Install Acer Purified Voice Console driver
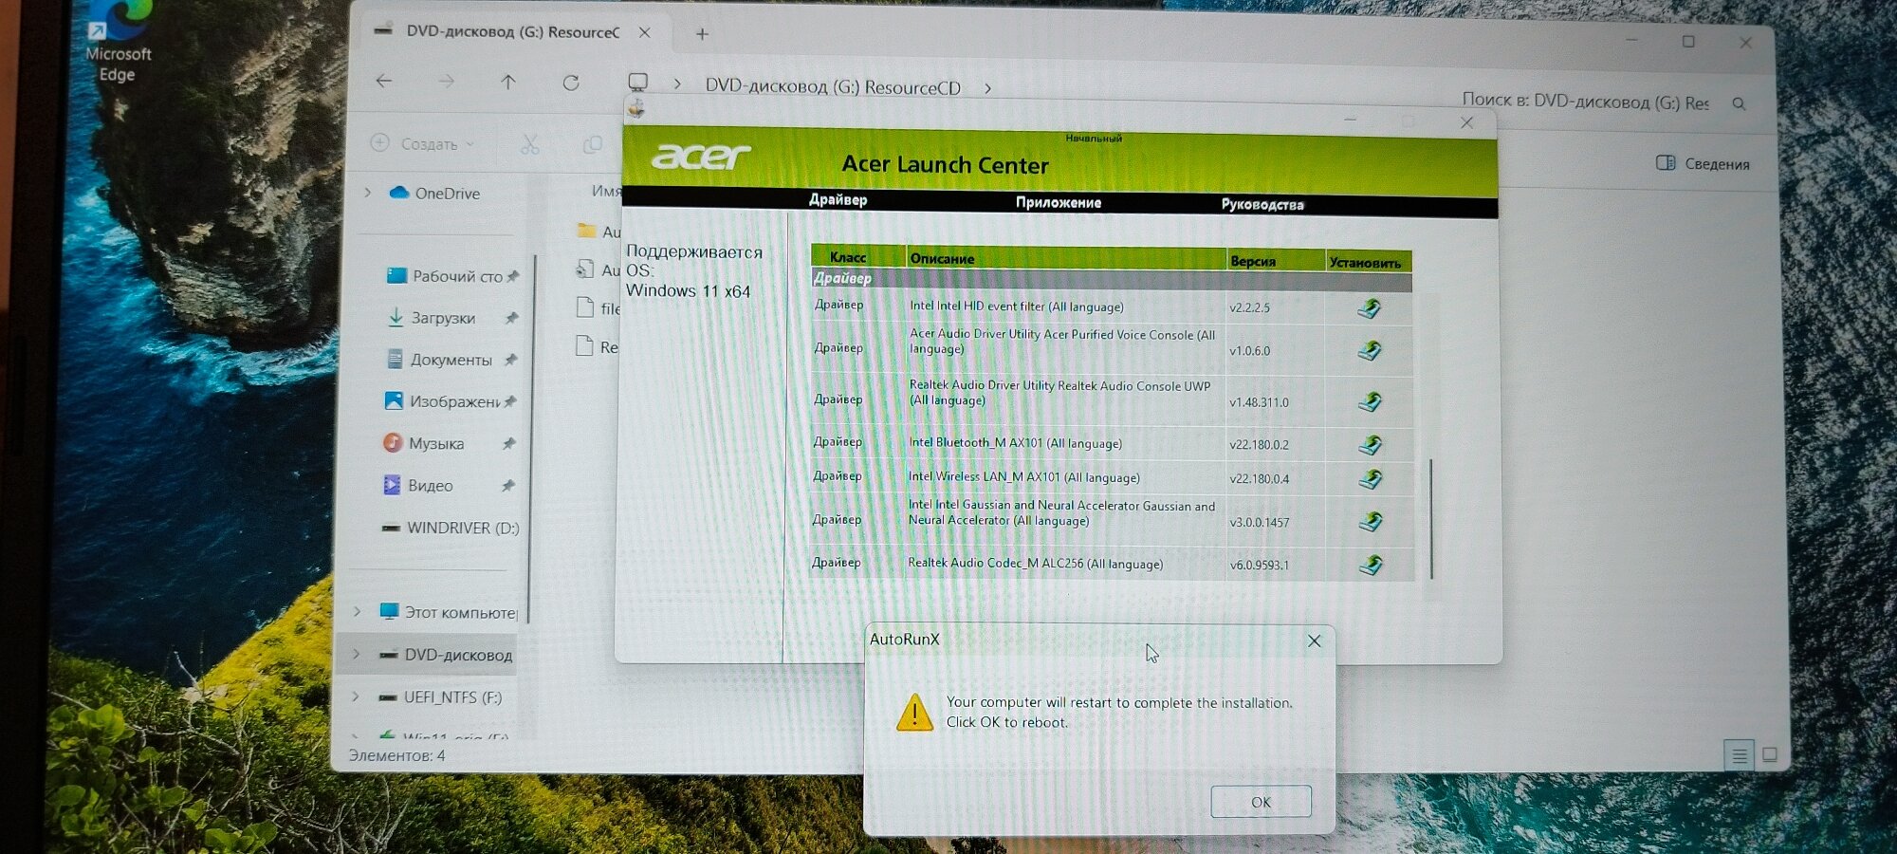This screenshot has width=1897, height=854. point(1369,350)
